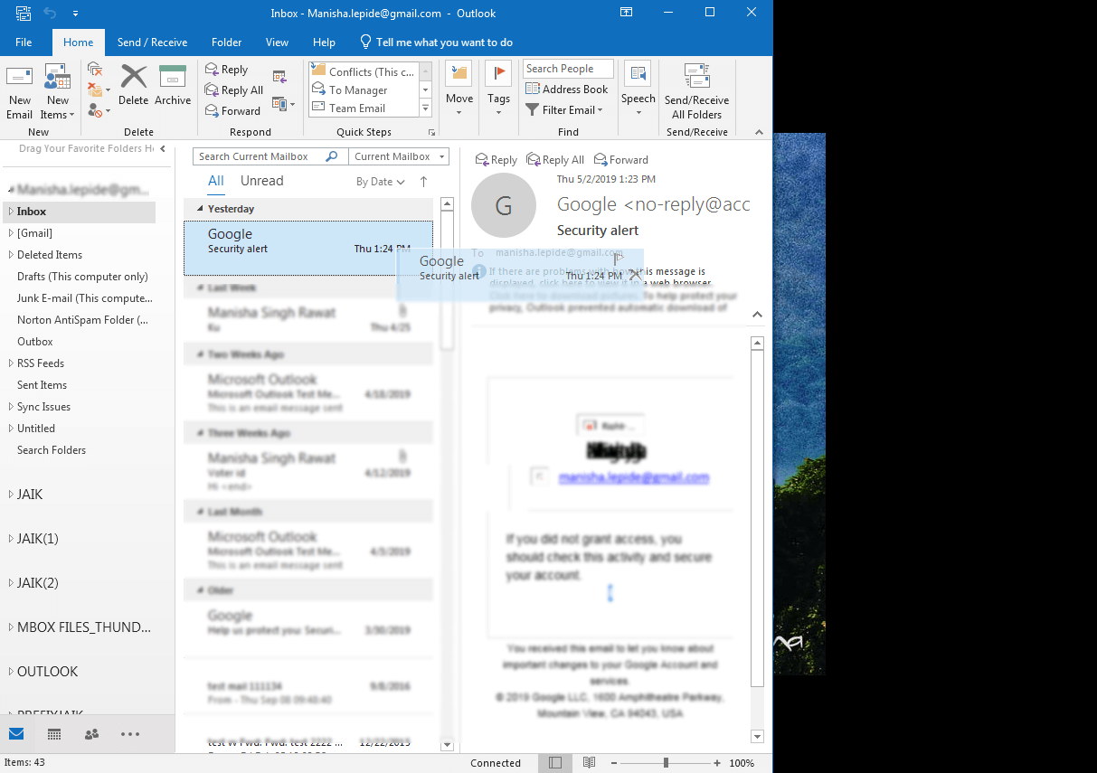The image size is (1097, 773).
Task: Open the Move dropdown
Action: pos(459,89)
